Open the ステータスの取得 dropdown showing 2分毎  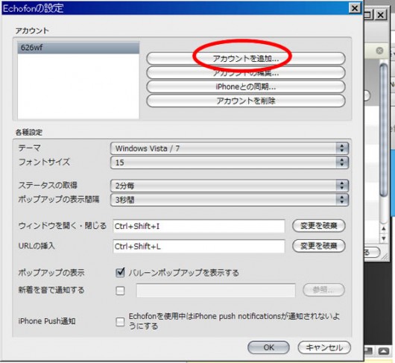coord(230,186)
